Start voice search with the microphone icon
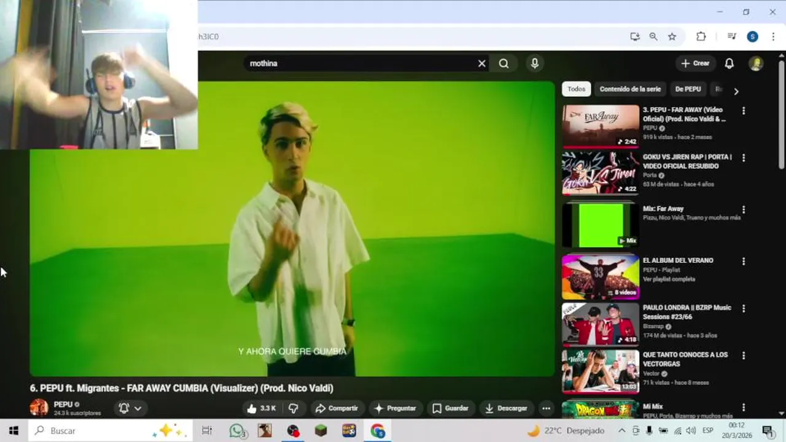Screen dimensions: 786x442 pyautogui.click(x=535, y=63)
